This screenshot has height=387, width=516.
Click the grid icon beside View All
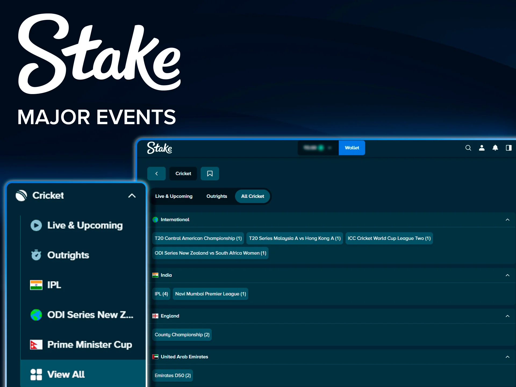tap(36, 374)
